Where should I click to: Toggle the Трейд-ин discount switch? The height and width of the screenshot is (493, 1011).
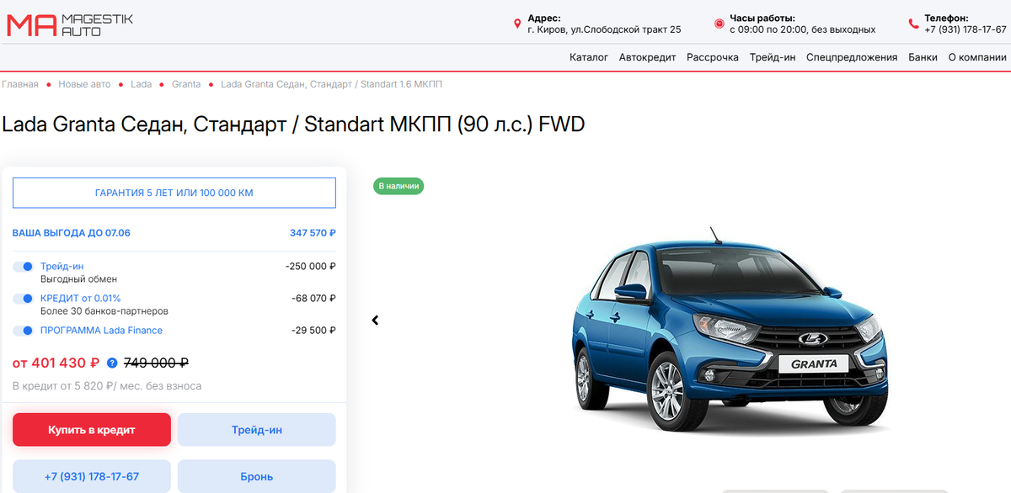pyautogui.click(x=23, y=267)
